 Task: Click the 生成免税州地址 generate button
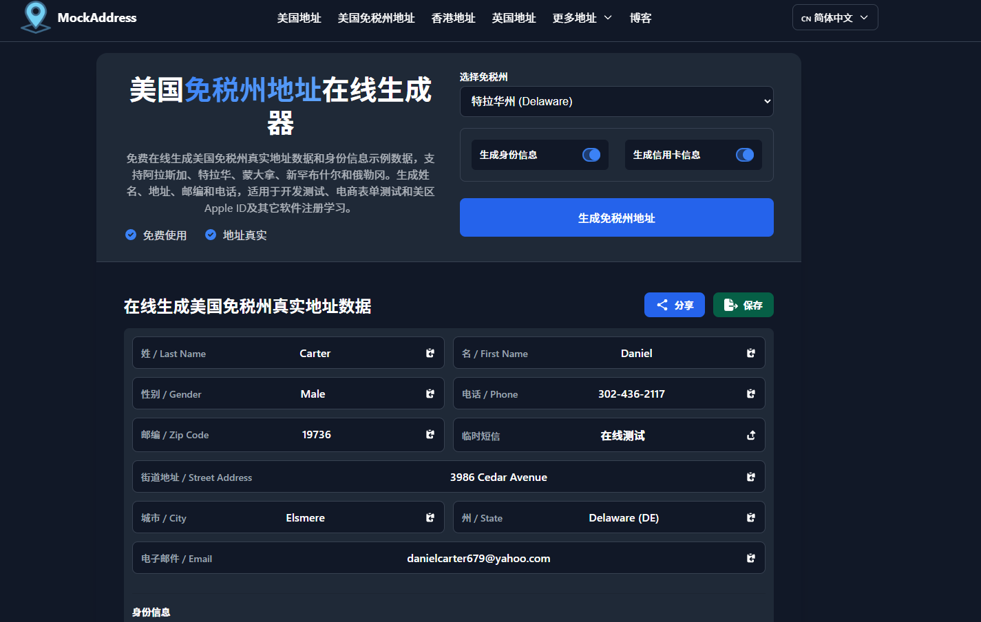pos(617,217)
